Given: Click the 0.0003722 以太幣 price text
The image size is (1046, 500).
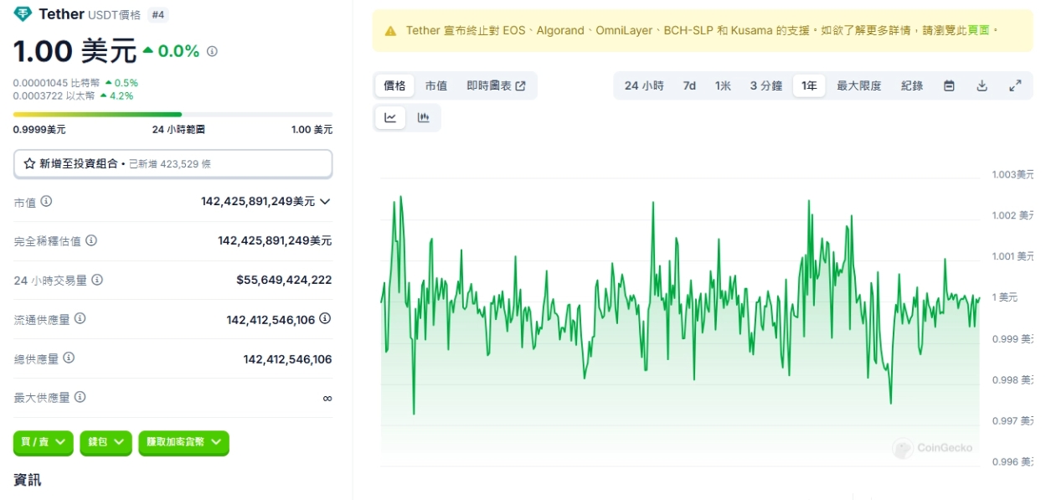Looking at the screenshot, I should click(54, 95).
